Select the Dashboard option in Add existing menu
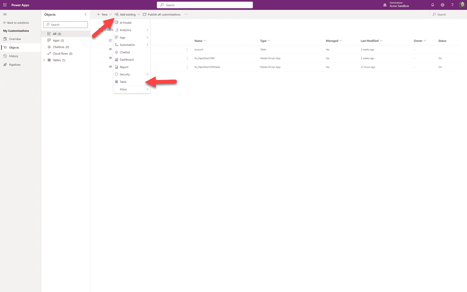467x292 pixels. (x=126, y=59)
